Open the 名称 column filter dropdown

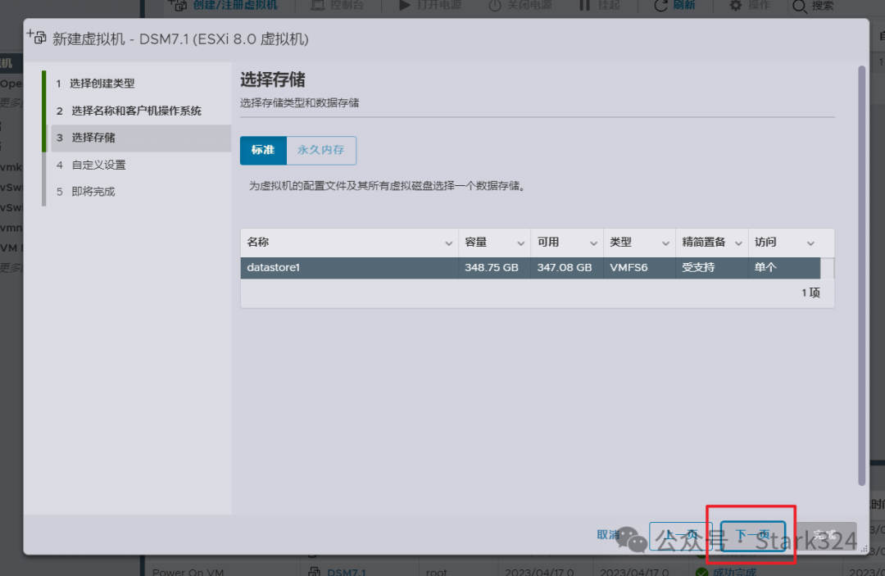448,243
